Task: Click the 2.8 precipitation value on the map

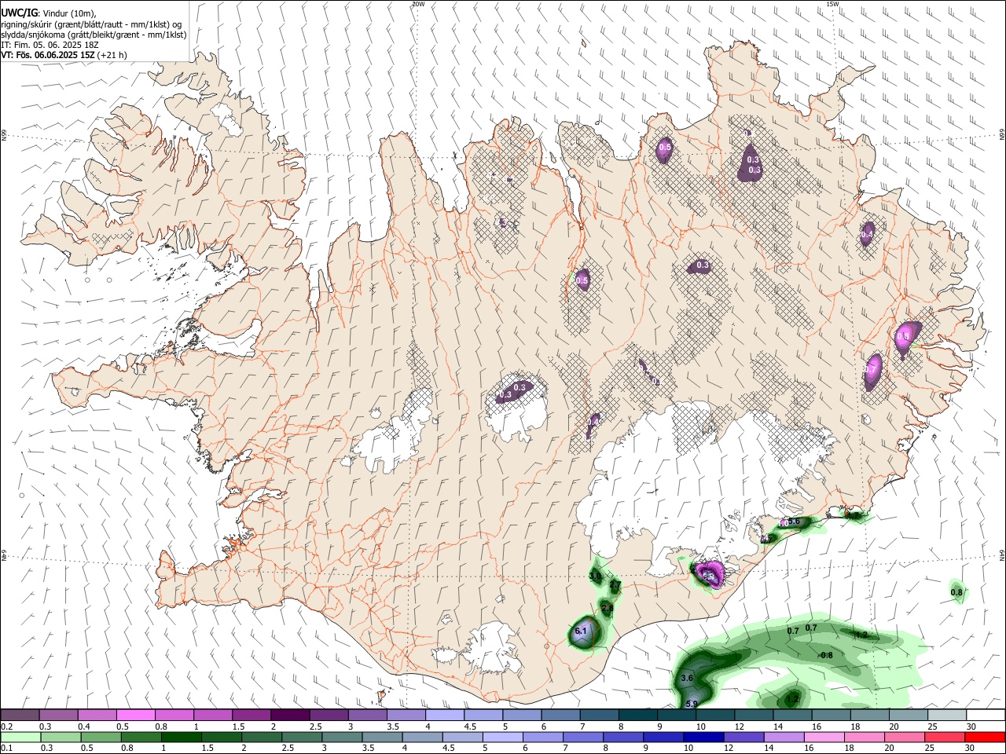Action: click(x=607, y=608)
